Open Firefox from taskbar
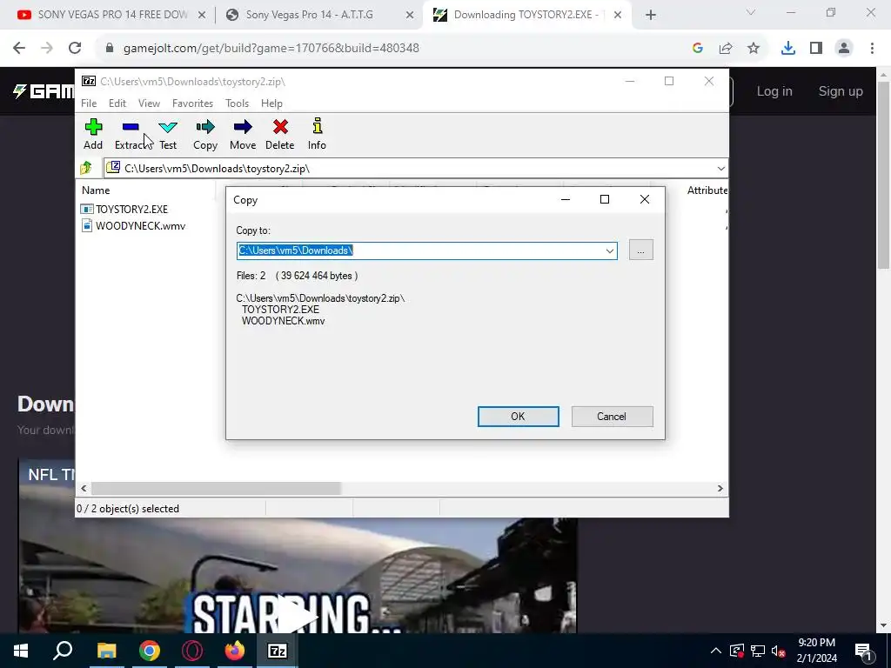 (x=234, y=651)
